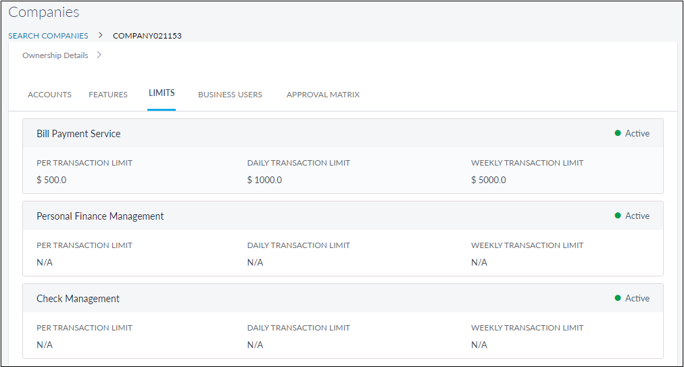Image resolution: width=684 pixels, height=367 pixels.
Task: Go to the Business Users tab
Action: click(x=230, y=95)
